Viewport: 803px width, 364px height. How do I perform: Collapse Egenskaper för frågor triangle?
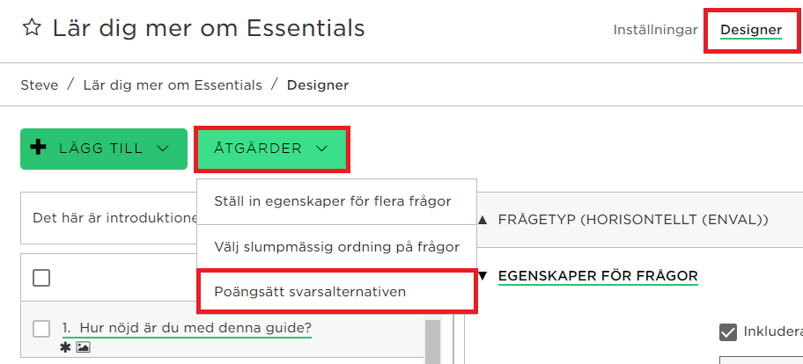click(x=483, y=277)
